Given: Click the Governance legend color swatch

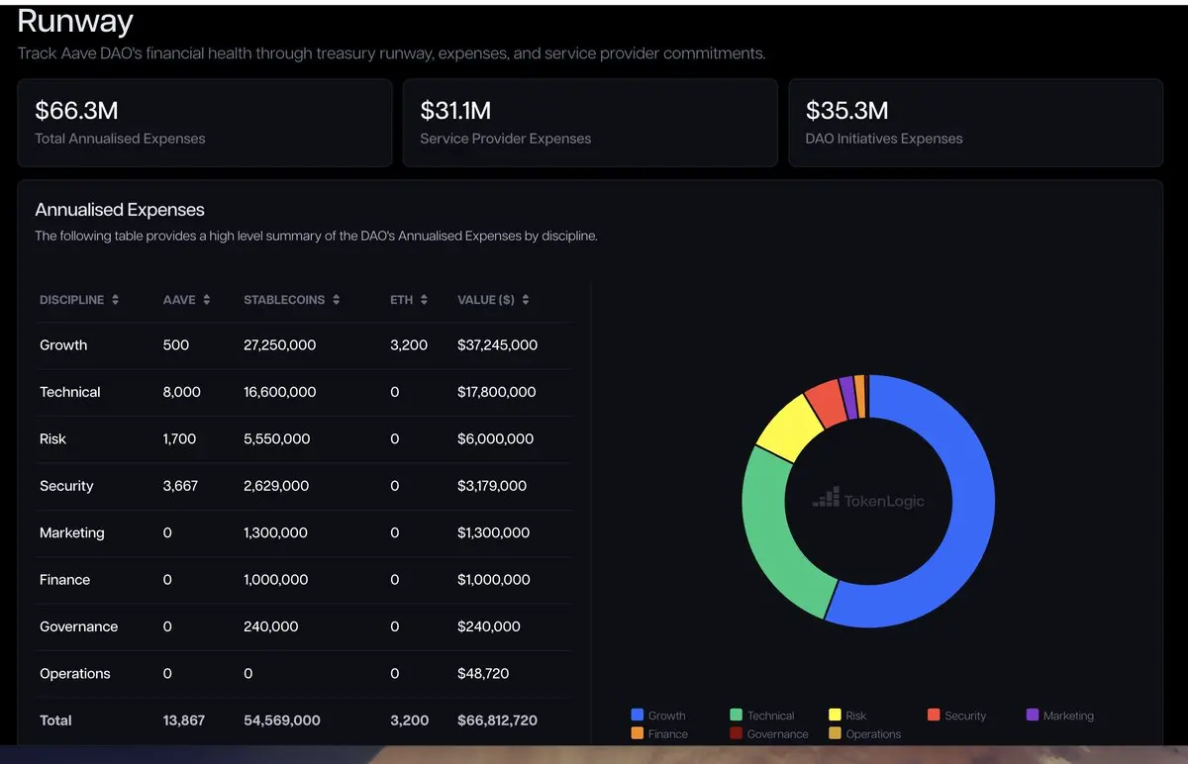Looking at the screenshot, I should coord(736,733).
